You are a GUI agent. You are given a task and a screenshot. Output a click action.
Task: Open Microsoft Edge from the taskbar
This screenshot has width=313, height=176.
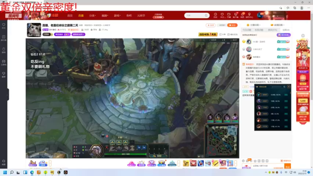[x=32, y=172]
